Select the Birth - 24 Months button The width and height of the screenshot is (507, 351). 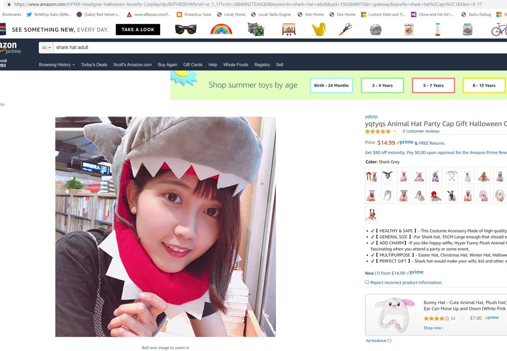point(331,85)
